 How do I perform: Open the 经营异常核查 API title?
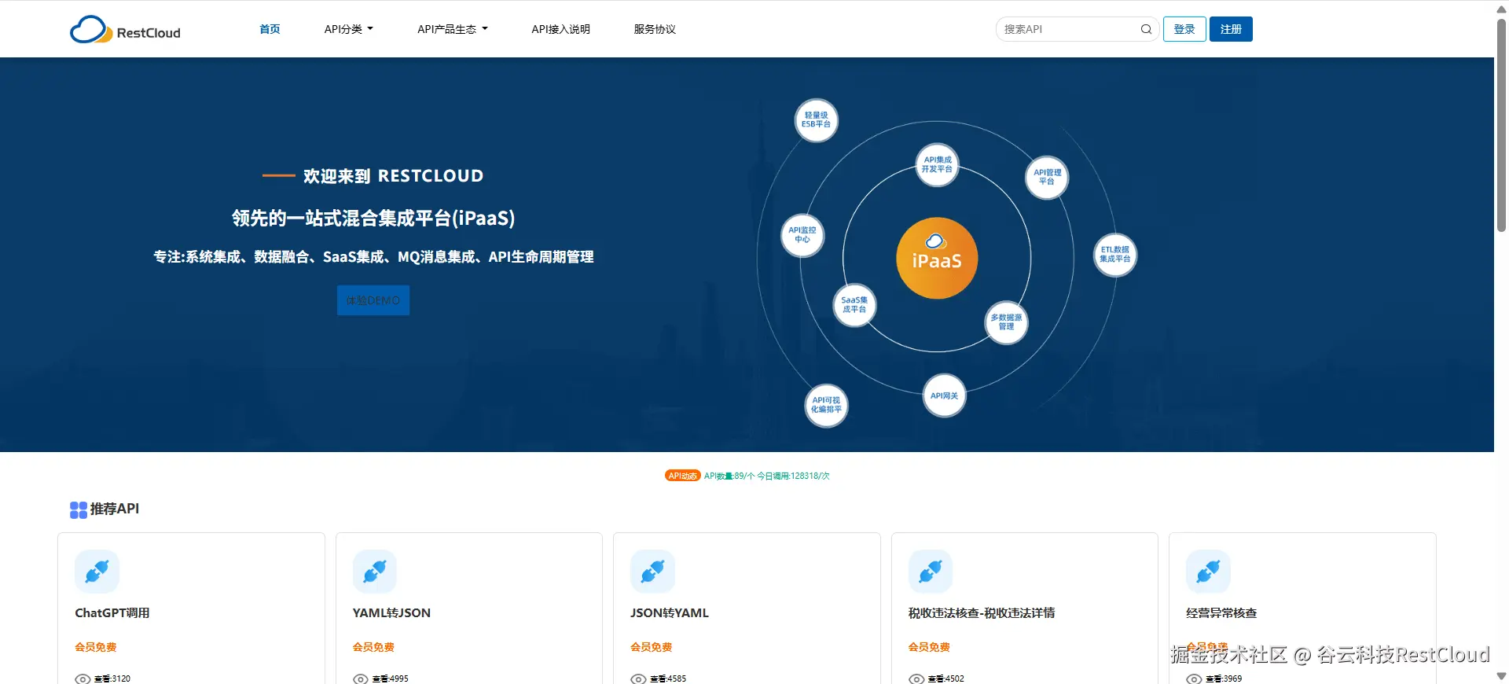(x=1221, y=612)
